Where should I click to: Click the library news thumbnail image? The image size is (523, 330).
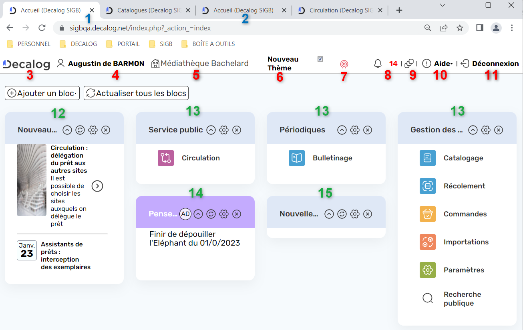(32, 180)
